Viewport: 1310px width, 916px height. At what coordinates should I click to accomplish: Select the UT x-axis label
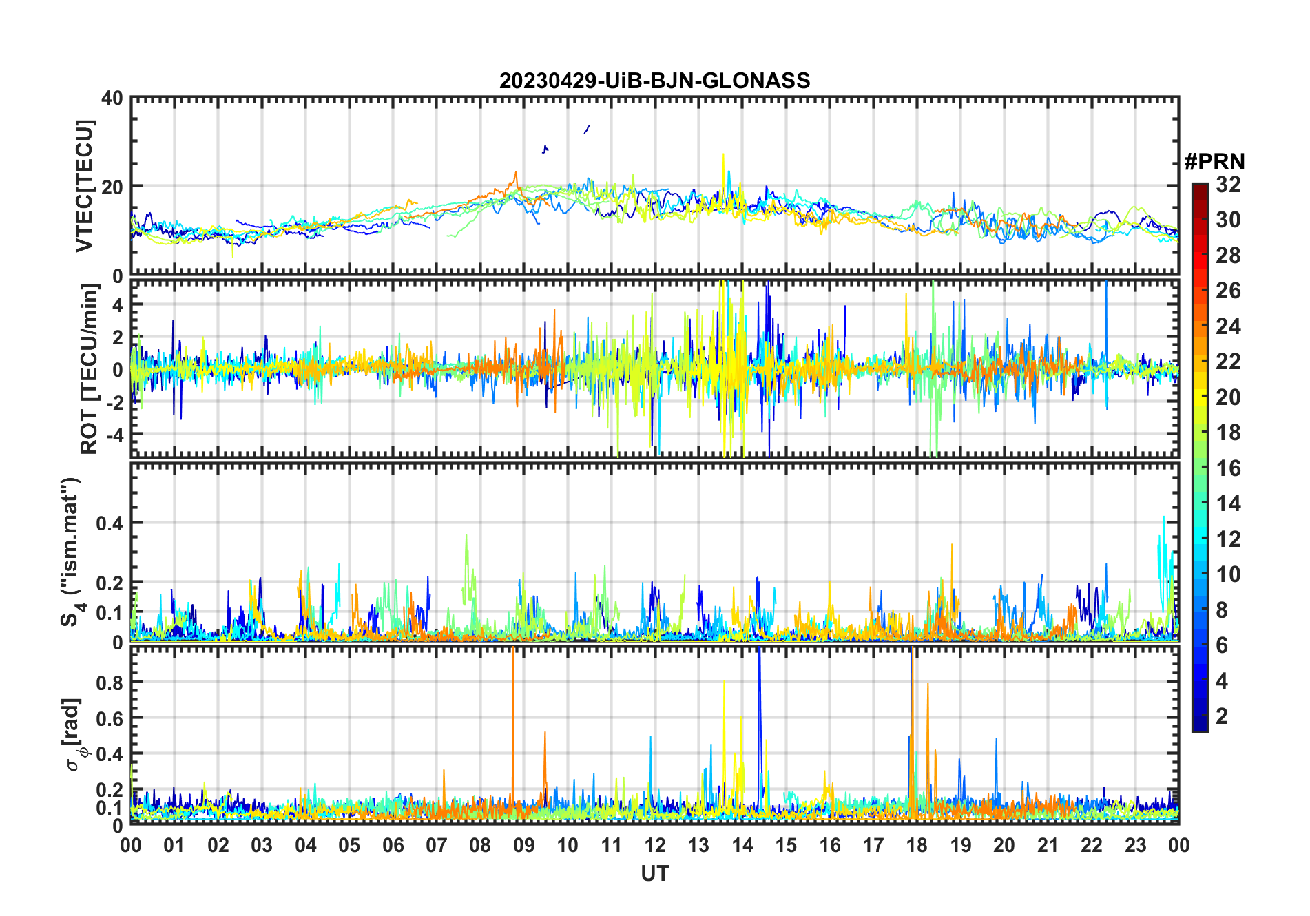click(654, 873)
